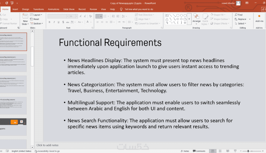Viewport: 266px width, 153px height.
Task: Expand the shapes gallery More arrow
Action: coord(189,19)
